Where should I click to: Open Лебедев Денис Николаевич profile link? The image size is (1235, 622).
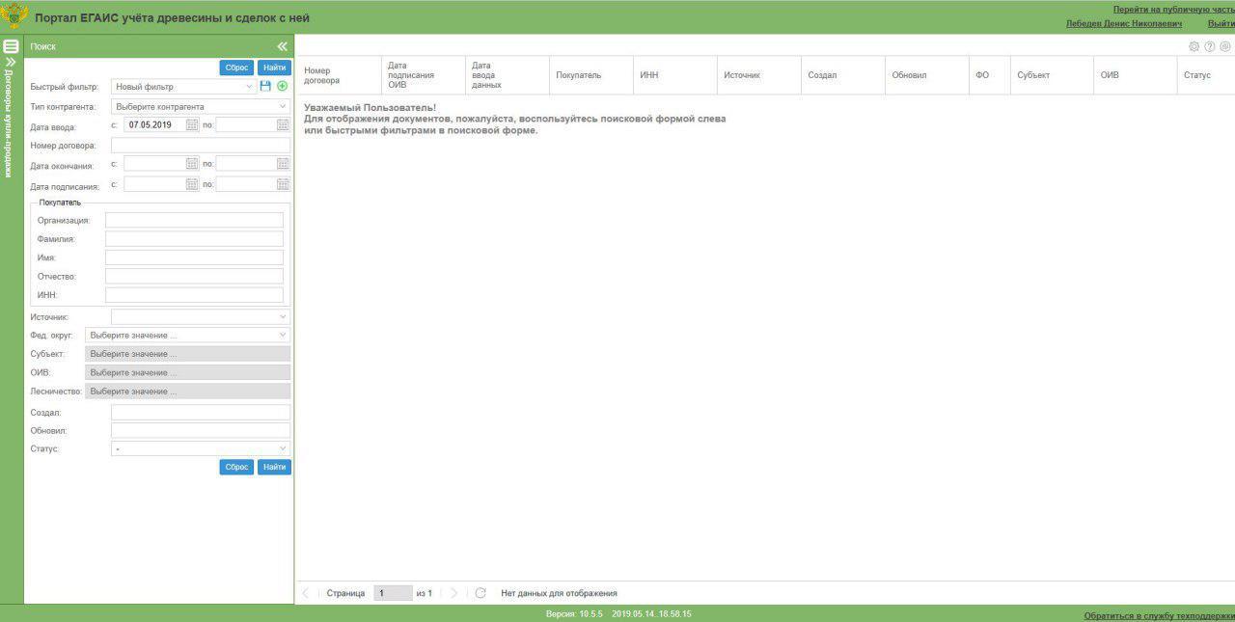[x=1124, y=23]
